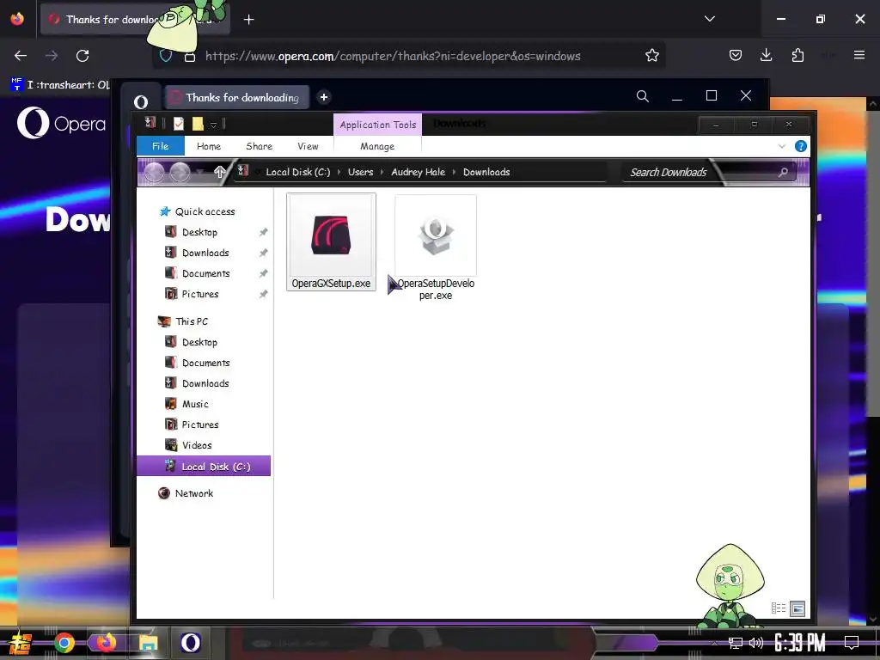Image resolution: width=880 pixels, height=660 pixels.
Task: Open the Firefox hamburger application menu
Action: click(859, 55)
